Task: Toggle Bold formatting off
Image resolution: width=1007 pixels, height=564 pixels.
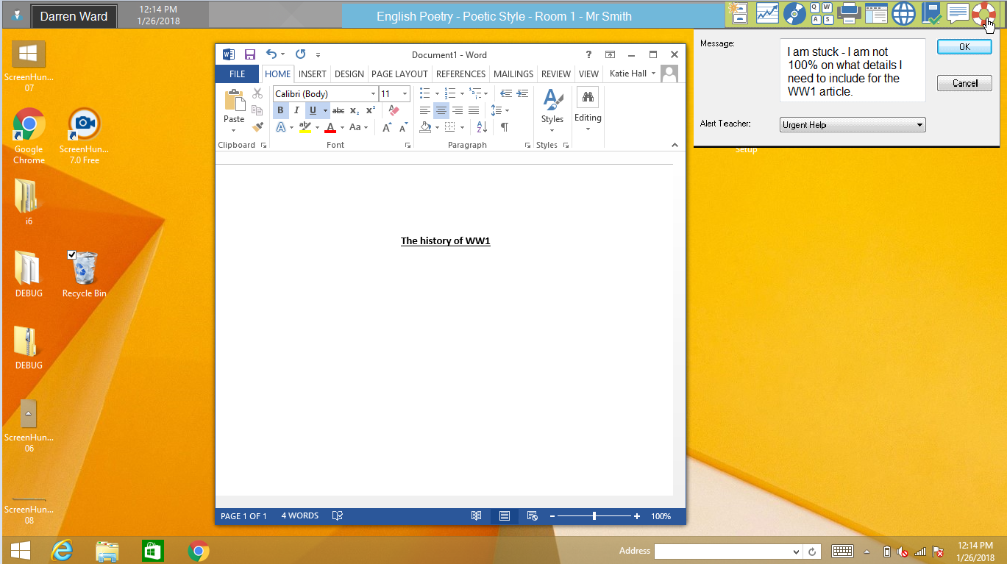Action: pos(280,110)
